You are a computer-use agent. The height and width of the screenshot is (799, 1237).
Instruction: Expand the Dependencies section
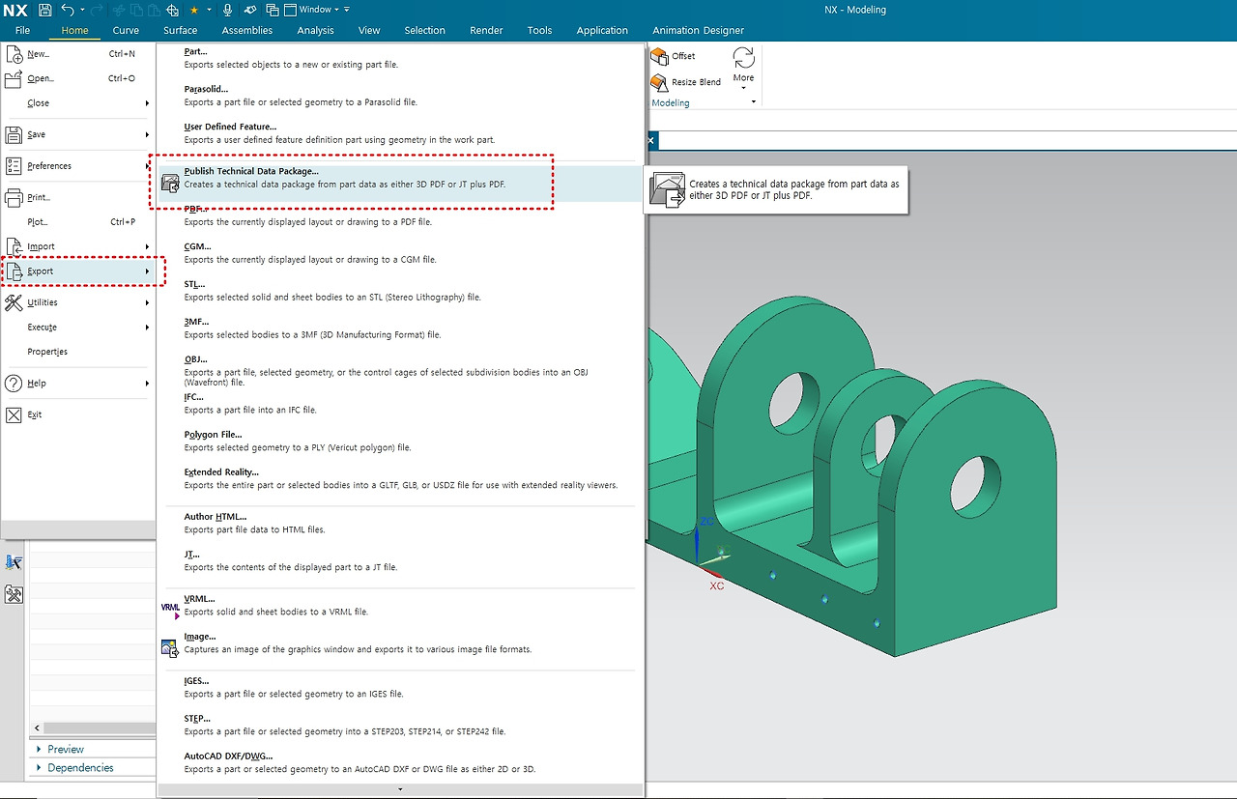79,767
